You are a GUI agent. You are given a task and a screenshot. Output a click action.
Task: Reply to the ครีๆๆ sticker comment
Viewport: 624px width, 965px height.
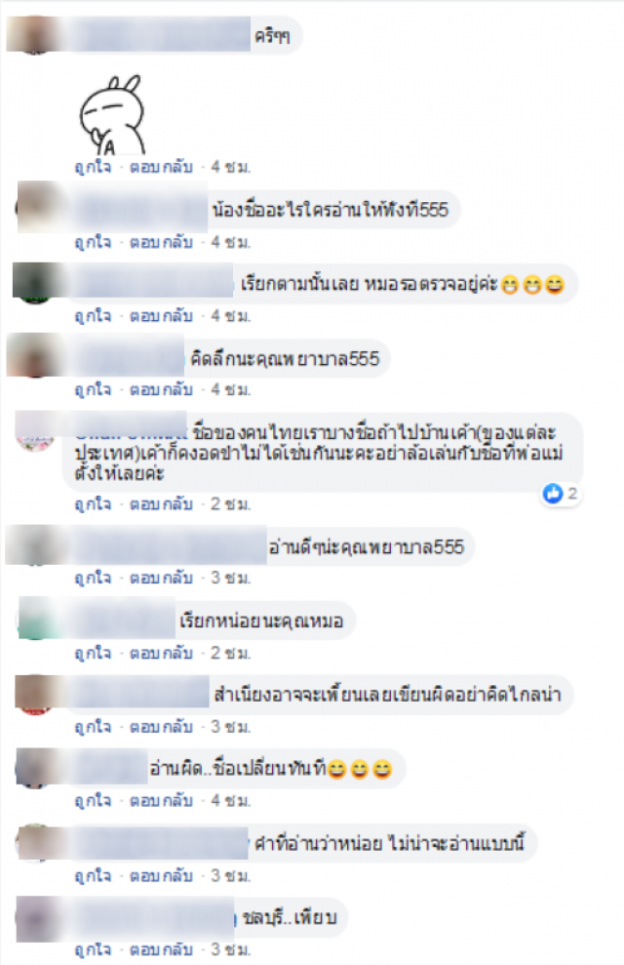(x=161, y=167)
